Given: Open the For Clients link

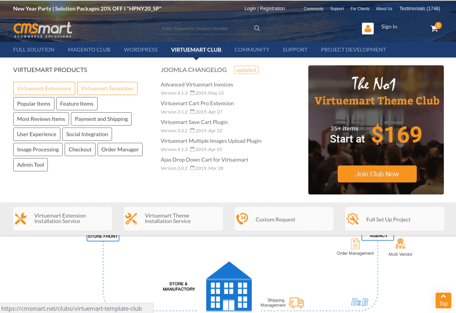Looking at the screenshot, I should (x=360, y=9).
